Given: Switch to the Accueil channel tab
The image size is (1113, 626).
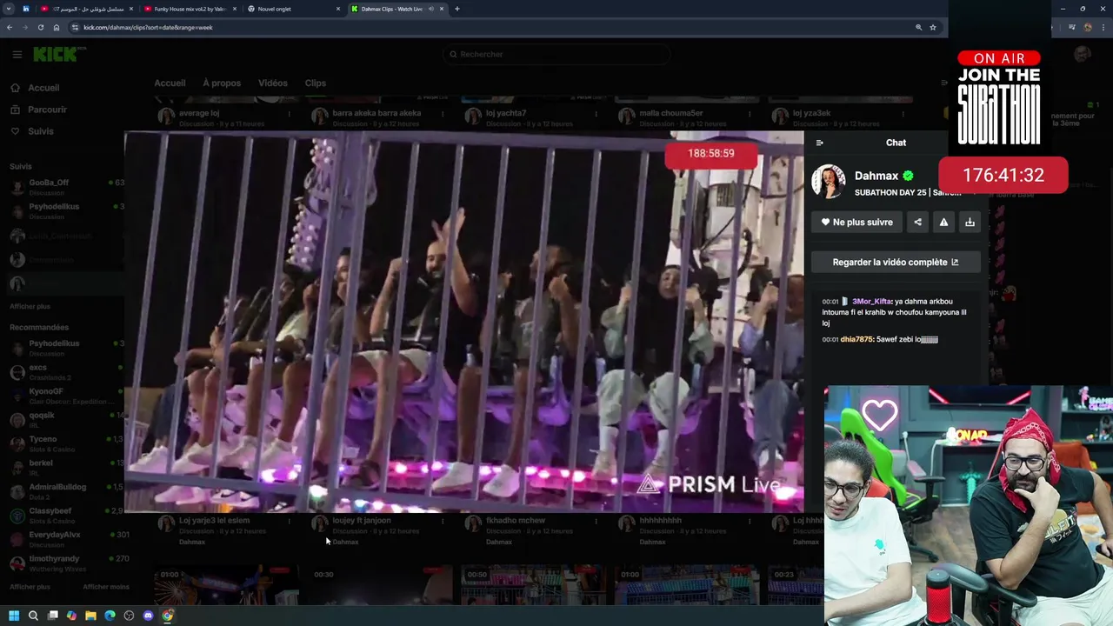Looking at the screenshot, I should point(170,83).
